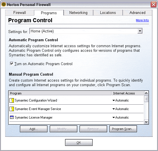Select the Symantec License Manager row text
This screenshot has width=158, height=151.
[x=34, y=117]
